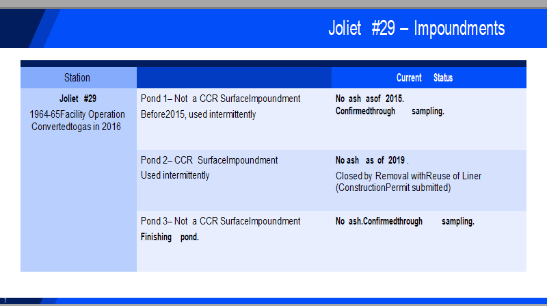Click the empty middle header cell

tap(234, 78)
